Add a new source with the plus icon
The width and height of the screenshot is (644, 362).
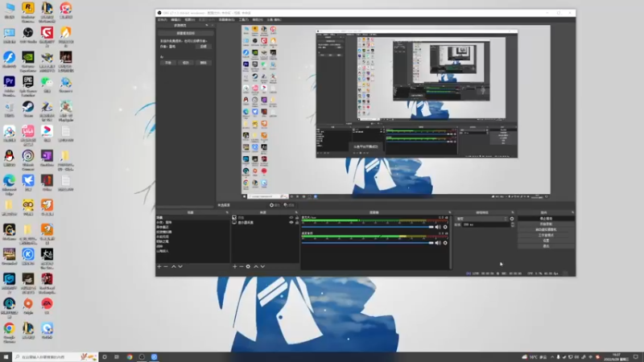(235, 266)
